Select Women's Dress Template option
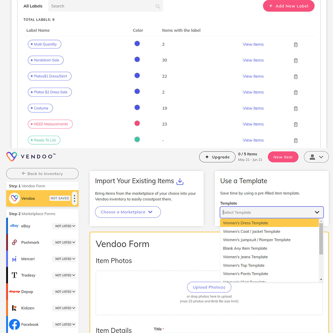333x333 pixels. pos(269,223)
